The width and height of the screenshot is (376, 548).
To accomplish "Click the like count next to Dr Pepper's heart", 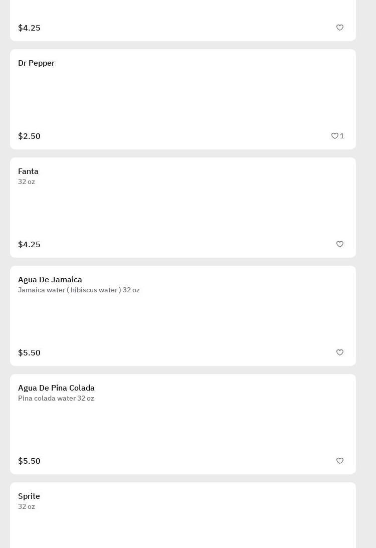I will coord(342,136).
